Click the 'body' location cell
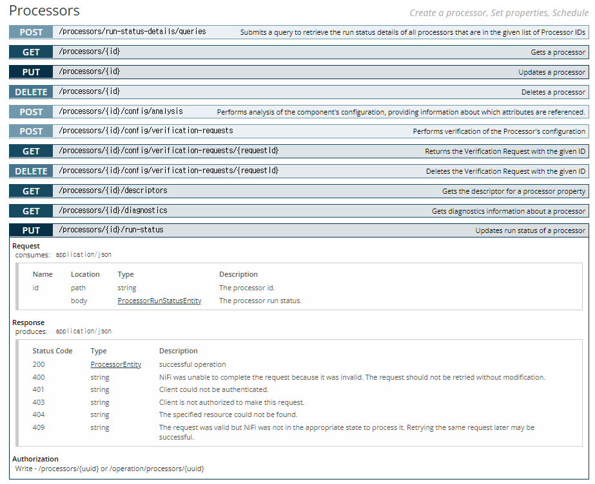This screenshot has width=595, height=484. pos(79,301)
